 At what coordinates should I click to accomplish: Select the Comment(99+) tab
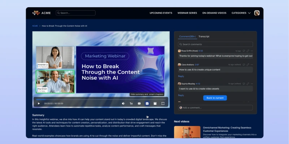(x=187, y=36)
